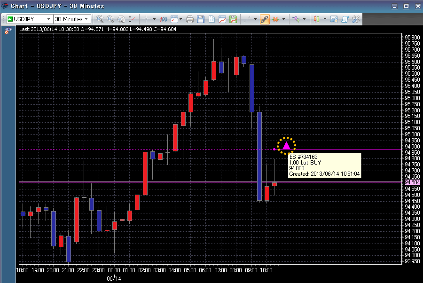Screen dimensions: 423x283
Task: Click the blue floppy save icon
Action: pyautogui.click(x=201, y=19)
